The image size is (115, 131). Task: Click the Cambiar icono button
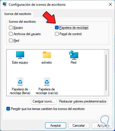[x=44, y=101]
